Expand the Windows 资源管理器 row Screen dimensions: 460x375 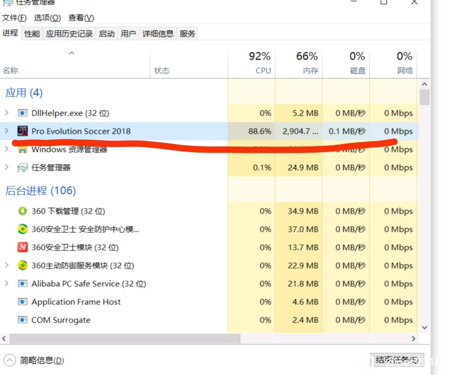pyautogui.click(x=6, y=149)
